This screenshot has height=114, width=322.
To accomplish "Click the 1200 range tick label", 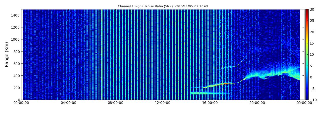I will coord(16,27).
